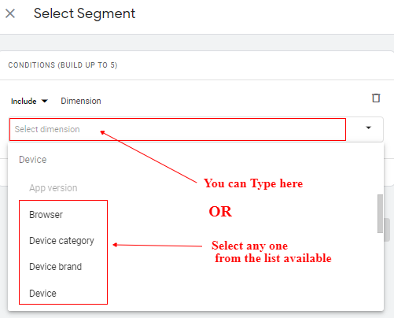Click the background page scrollbar at right edge
The width and height of the screenshot is (394, 318).
pos(387,230)
